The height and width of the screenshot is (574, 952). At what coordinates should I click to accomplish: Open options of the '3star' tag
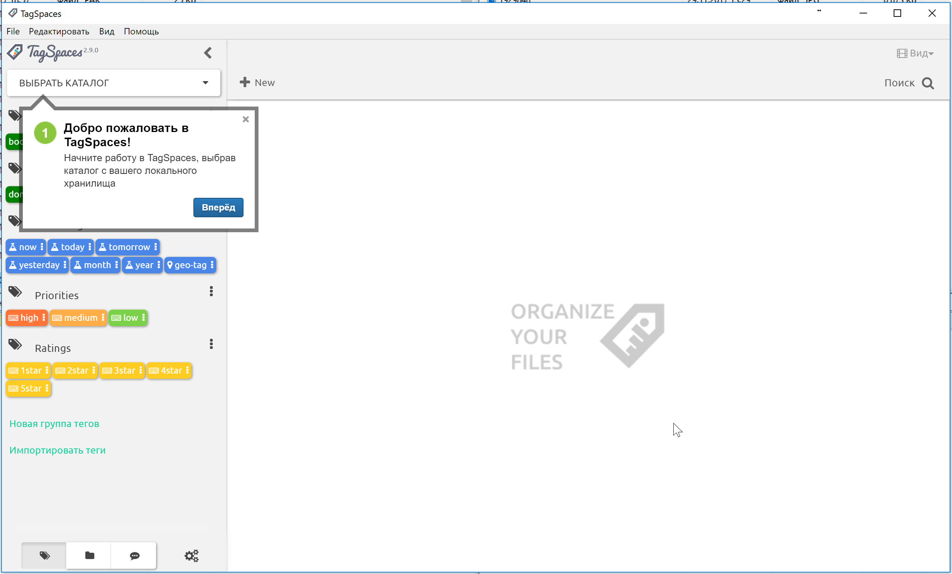(x=141, y=371)
